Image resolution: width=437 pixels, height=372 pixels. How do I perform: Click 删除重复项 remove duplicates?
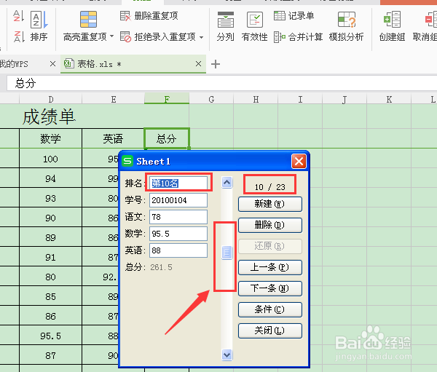tap(149, 16)
